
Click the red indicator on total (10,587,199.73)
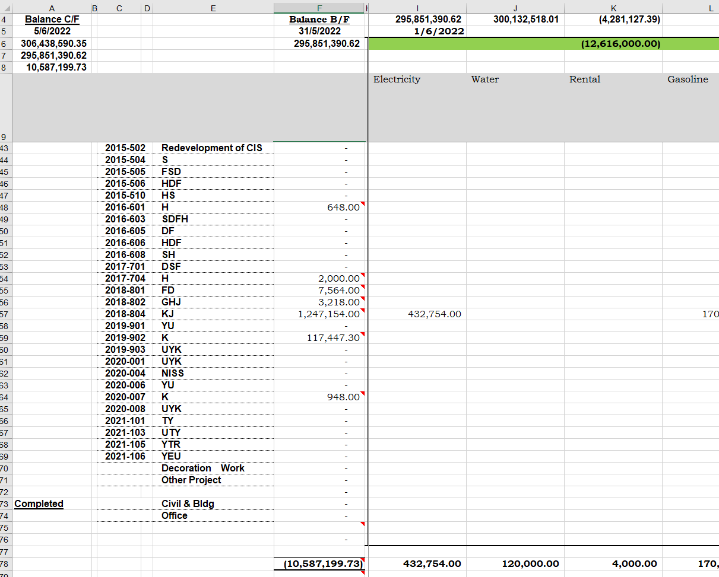point(365,560)
